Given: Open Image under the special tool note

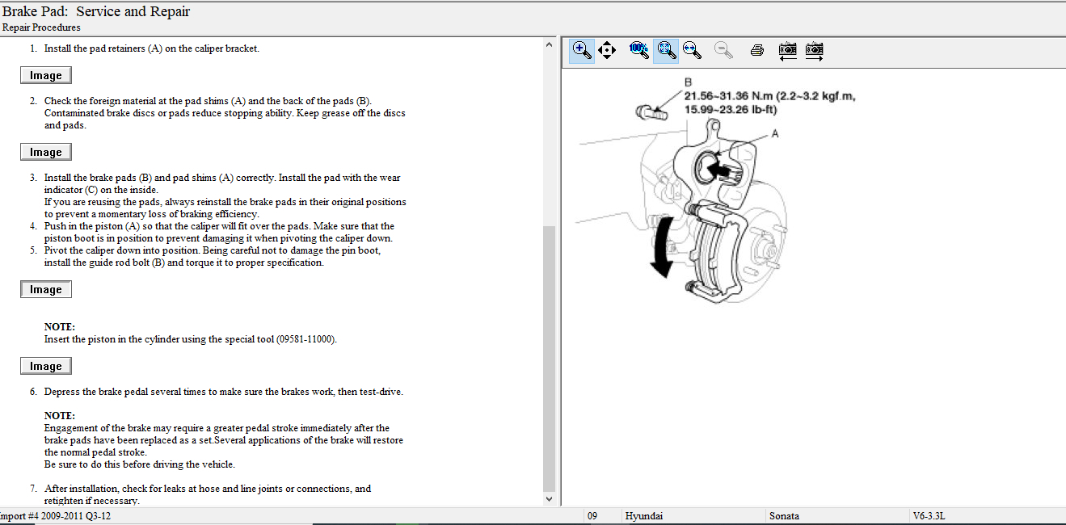Looking at the screenshot, I should [x=46, y=366].
